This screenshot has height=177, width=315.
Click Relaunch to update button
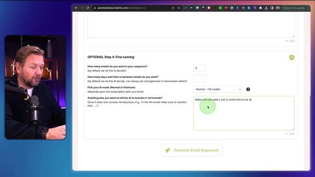pos(295,8)
